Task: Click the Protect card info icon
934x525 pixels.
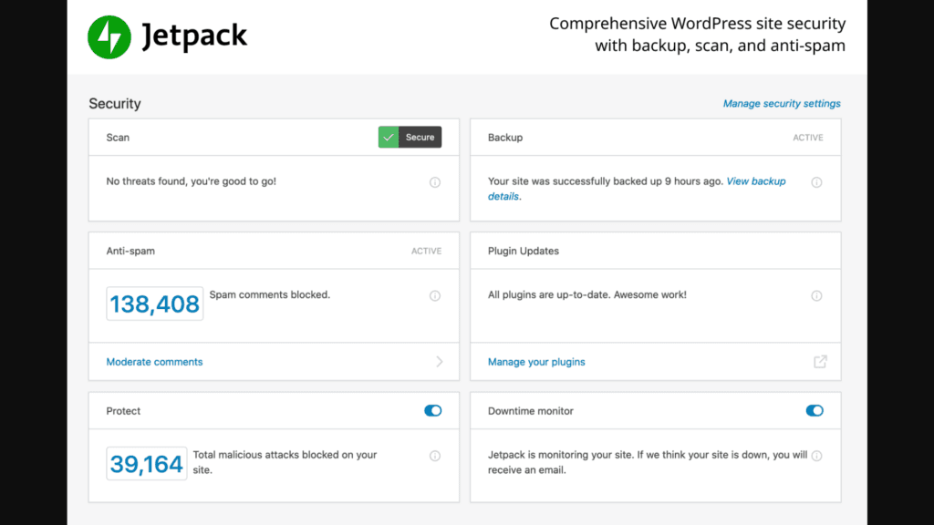Action: (x=436, y=455)
